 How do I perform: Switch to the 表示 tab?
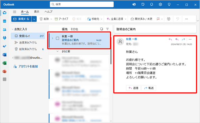click(x=37, y=12)
